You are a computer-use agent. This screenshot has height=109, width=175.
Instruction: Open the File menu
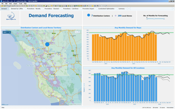[2, 3]
